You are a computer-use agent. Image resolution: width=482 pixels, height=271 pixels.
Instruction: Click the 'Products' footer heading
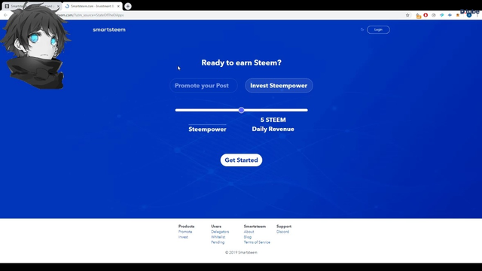(x=186, y=226)
